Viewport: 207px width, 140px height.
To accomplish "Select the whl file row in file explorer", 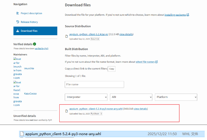I will coord(112,134).
